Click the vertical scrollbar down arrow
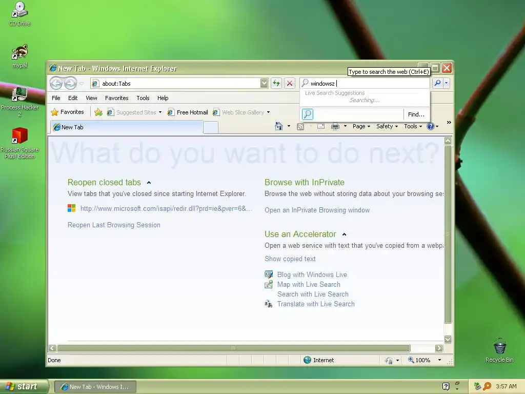This screenshot has height=394, width=525. point(448,339)
